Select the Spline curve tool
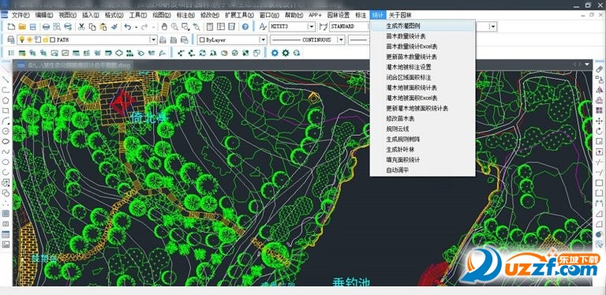The height and width of the screenshot is (295, 606). pyautogui.click(x=6, y=151)
